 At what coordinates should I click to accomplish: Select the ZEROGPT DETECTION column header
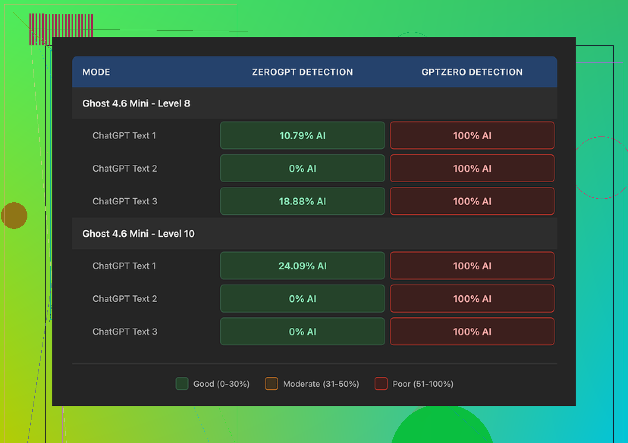pyautogui.click(x=302, y=72)
